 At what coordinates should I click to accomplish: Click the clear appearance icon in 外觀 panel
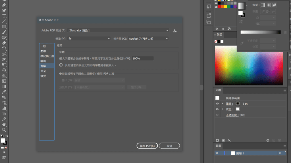(268, 140)
